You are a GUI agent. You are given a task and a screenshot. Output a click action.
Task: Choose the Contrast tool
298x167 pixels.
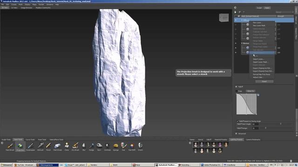point(108,147)
